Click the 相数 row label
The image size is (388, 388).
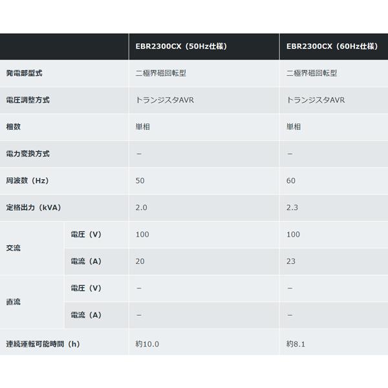pos(14,127)
